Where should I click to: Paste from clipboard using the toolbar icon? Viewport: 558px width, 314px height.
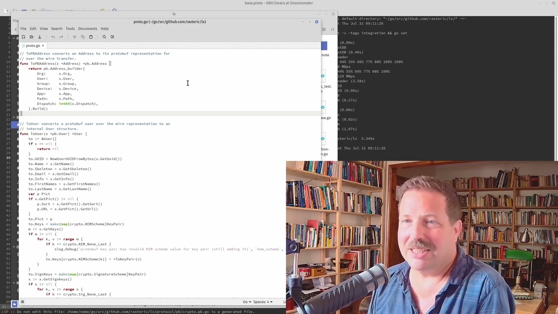[x=91, y=37]
